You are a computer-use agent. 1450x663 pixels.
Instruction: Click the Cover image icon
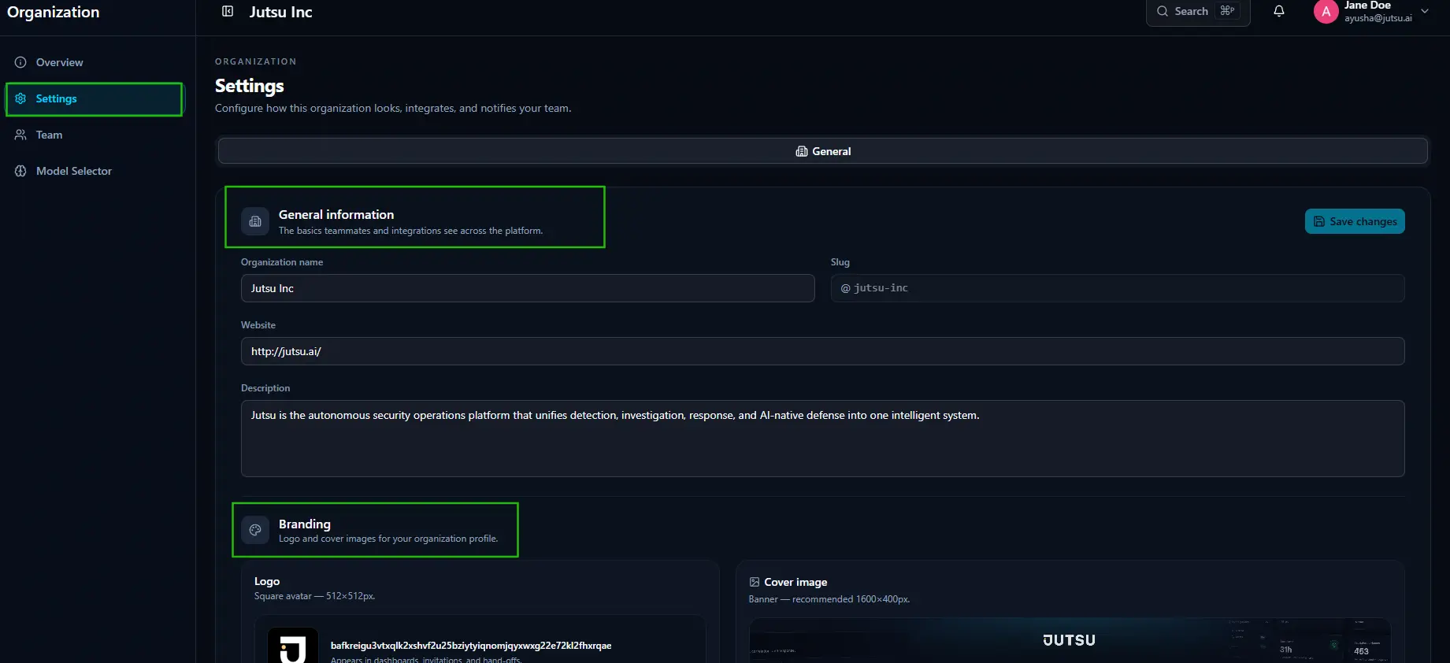[x=755, y=582]
